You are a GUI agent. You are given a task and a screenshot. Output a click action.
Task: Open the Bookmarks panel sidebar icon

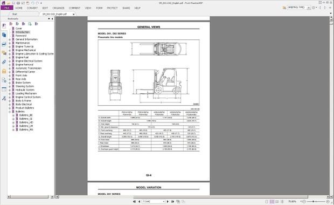pyautogui.click(x=4, y=26)
